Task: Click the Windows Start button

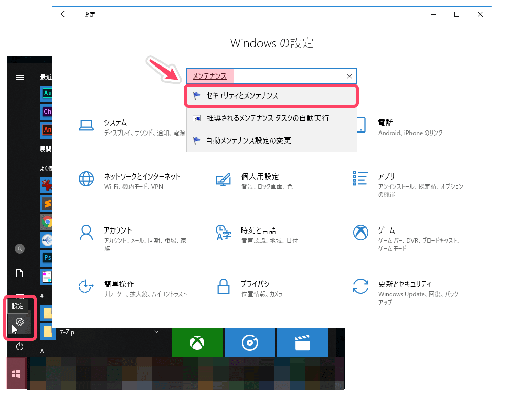Action: [16, 374]
